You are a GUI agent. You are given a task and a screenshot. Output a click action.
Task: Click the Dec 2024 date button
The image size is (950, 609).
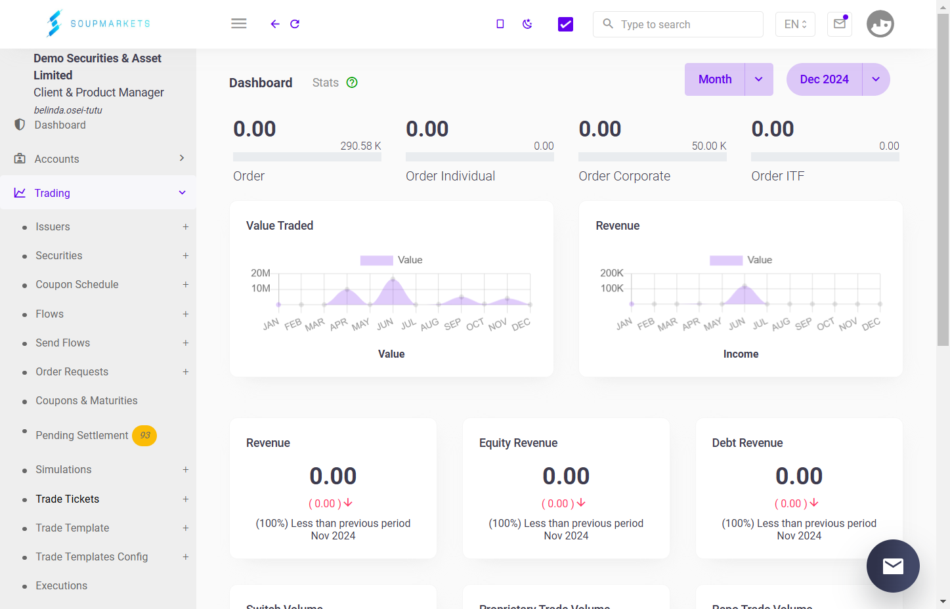824,79
